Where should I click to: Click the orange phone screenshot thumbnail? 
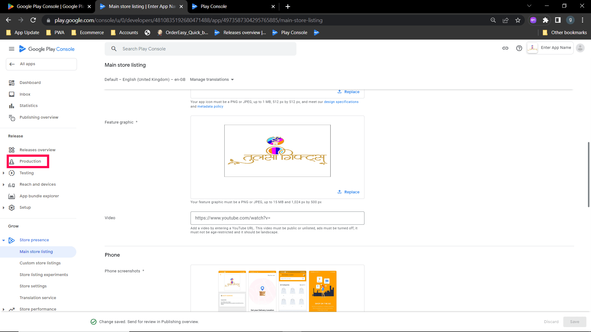[323, 291]
